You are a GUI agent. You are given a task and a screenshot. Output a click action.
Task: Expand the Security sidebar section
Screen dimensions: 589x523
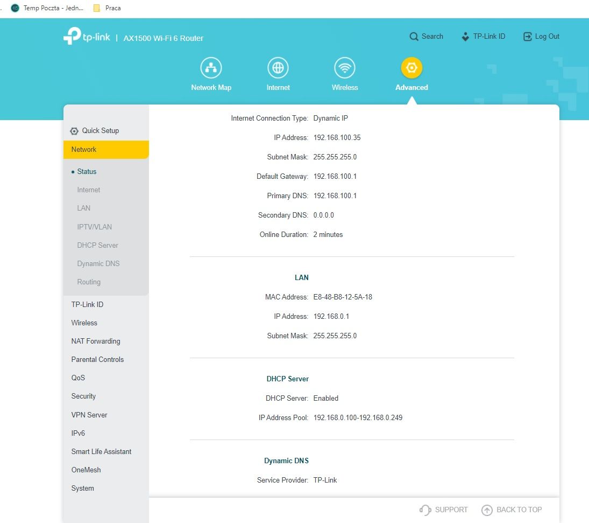(x=83, y=396)
